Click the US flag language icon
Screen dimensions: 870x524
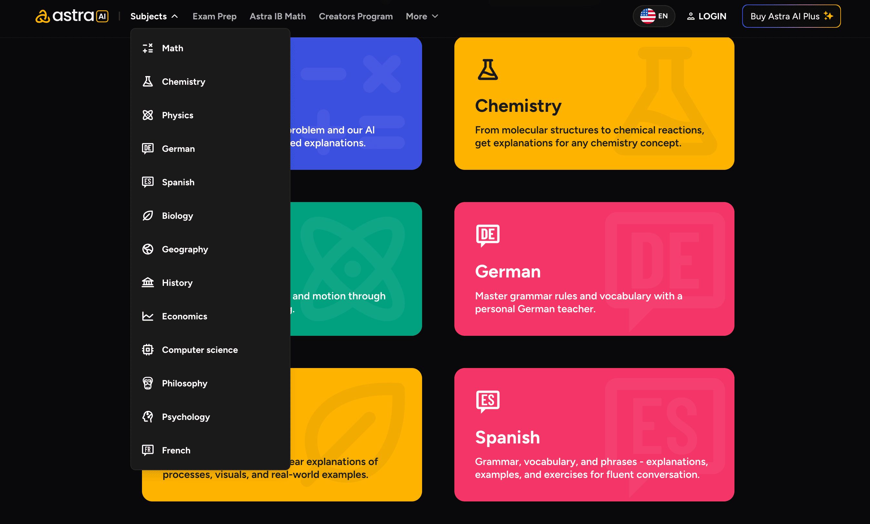pyautogui.click(x=648, y=16)
